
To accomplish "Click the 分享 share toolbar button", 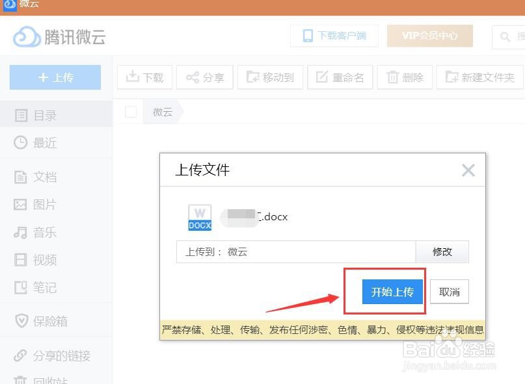I will point(204,77).
